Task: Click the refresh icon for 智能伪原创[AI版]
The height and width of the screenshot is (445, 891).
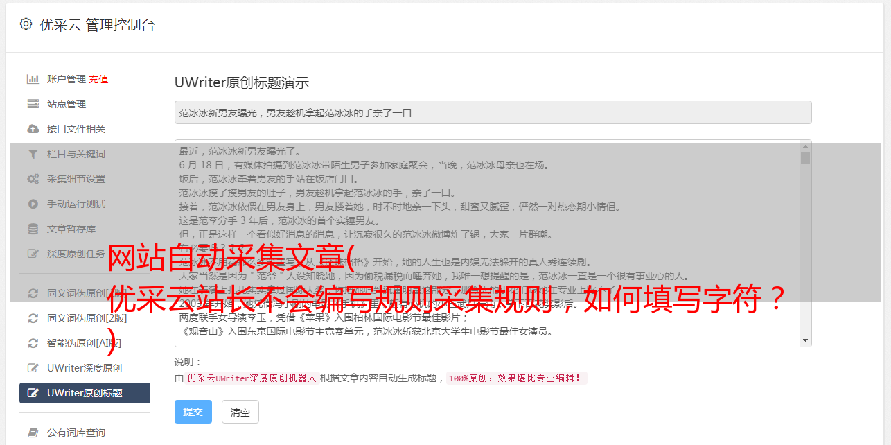Action: click(x=33, y=343)
